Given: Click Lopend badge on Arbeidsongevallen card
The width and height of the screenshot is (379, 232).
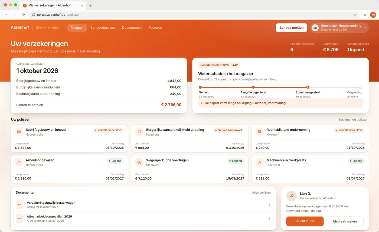Looking at the screenshot, I should click(115, 161).
